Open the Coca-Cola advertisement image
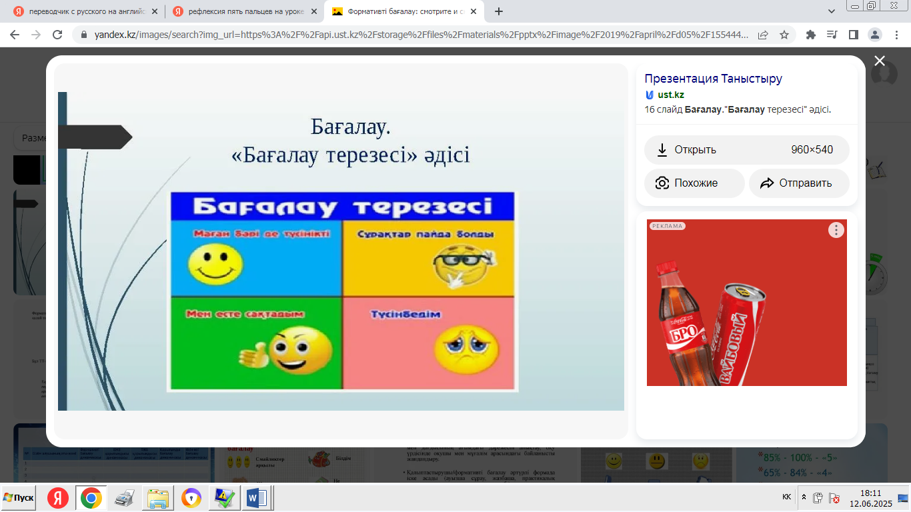This screenshot has width=911, height=512. pos(747,303)
